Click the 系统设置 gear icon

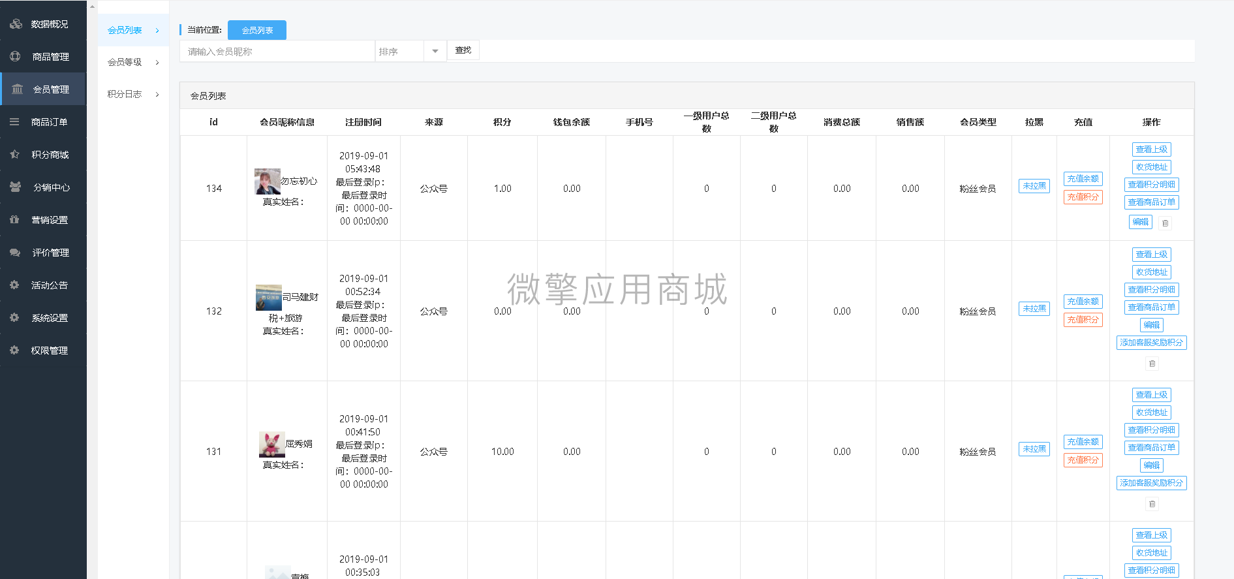click(14, 318)
